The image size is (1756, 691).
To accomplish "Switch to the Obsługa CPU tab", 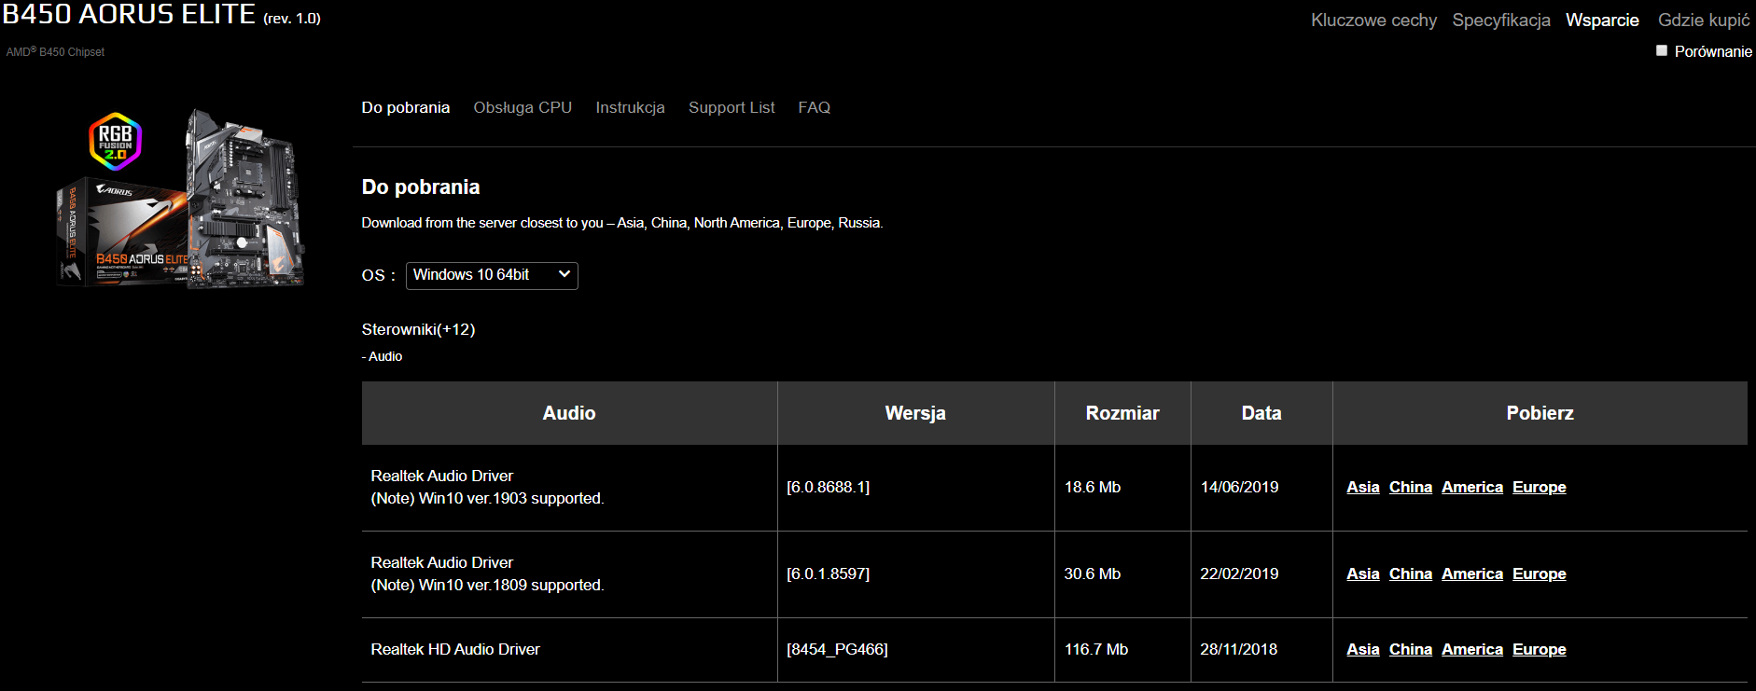I will coord(523,107).
